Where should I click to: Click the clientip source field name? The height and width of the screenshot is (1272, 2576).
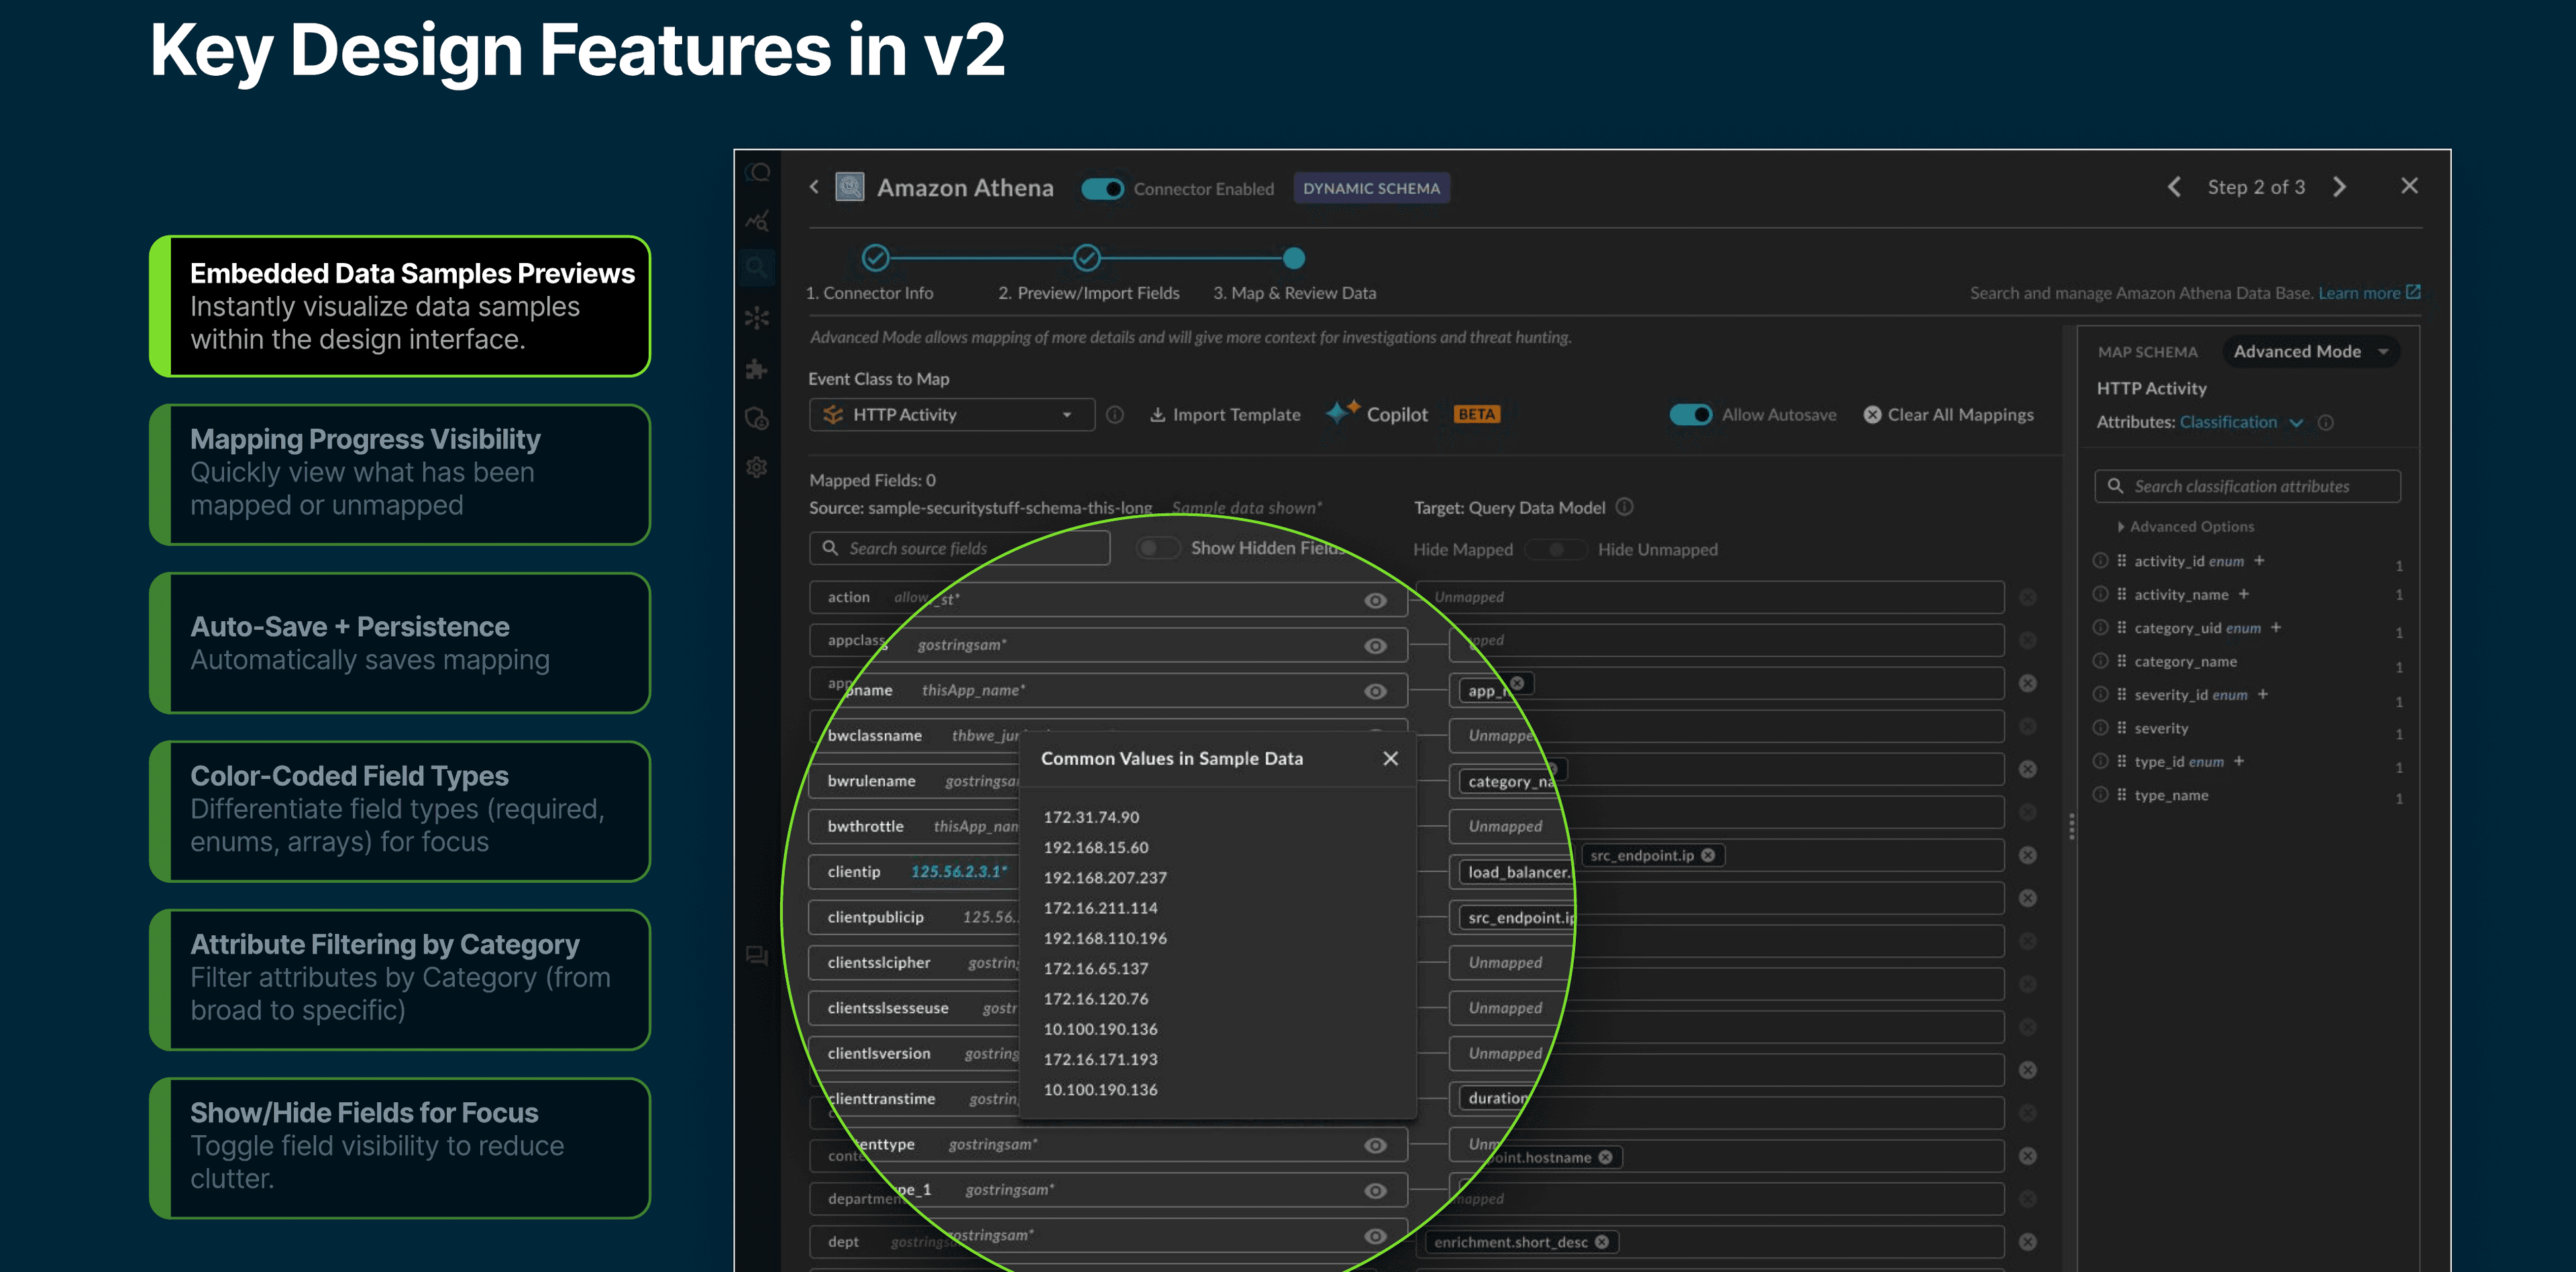(853, 871)
